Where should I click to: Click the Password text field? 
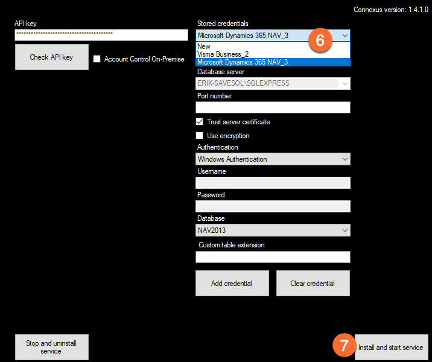coord(273,206)
